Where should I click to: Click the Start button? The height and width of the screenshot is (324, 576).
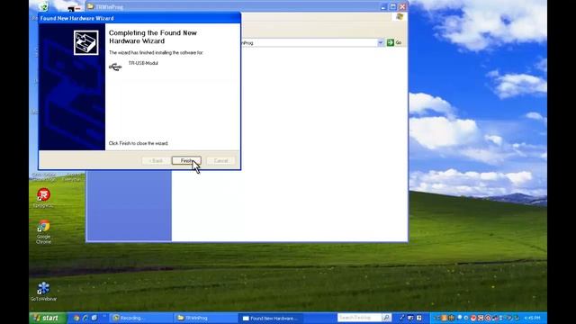tap(48, 318)
